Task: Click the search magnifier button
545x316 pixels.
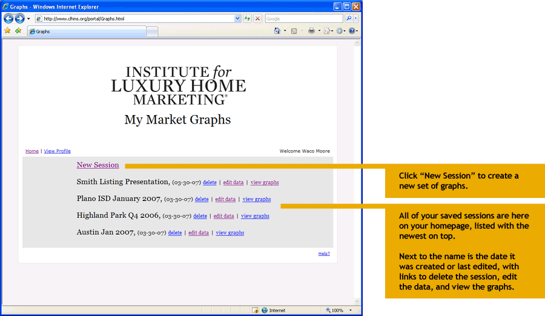Action: [348, 19]
